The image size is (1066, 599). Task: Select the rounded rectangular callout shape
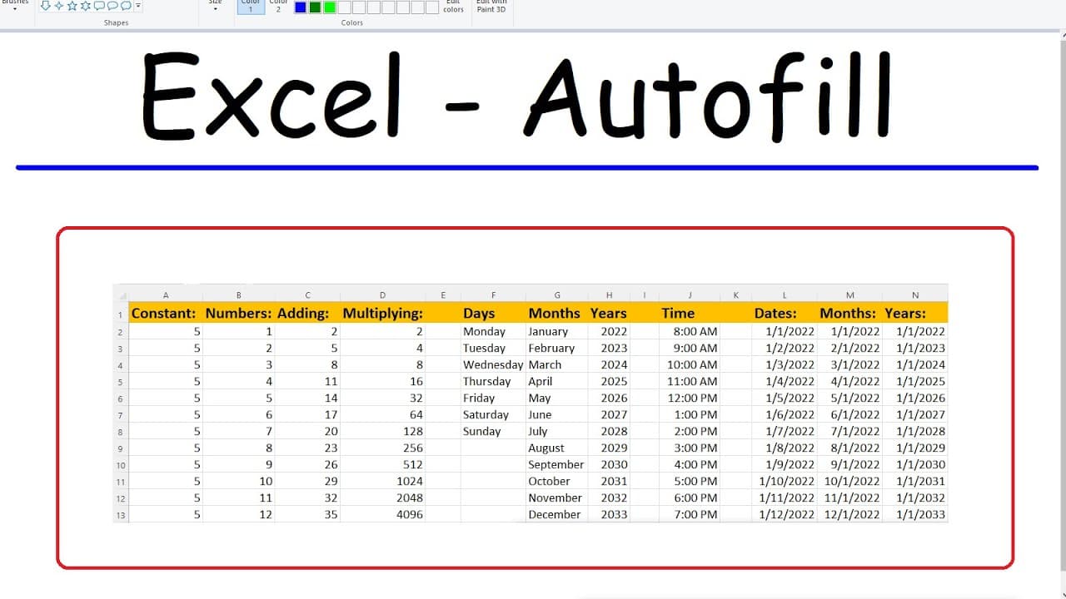99,6
